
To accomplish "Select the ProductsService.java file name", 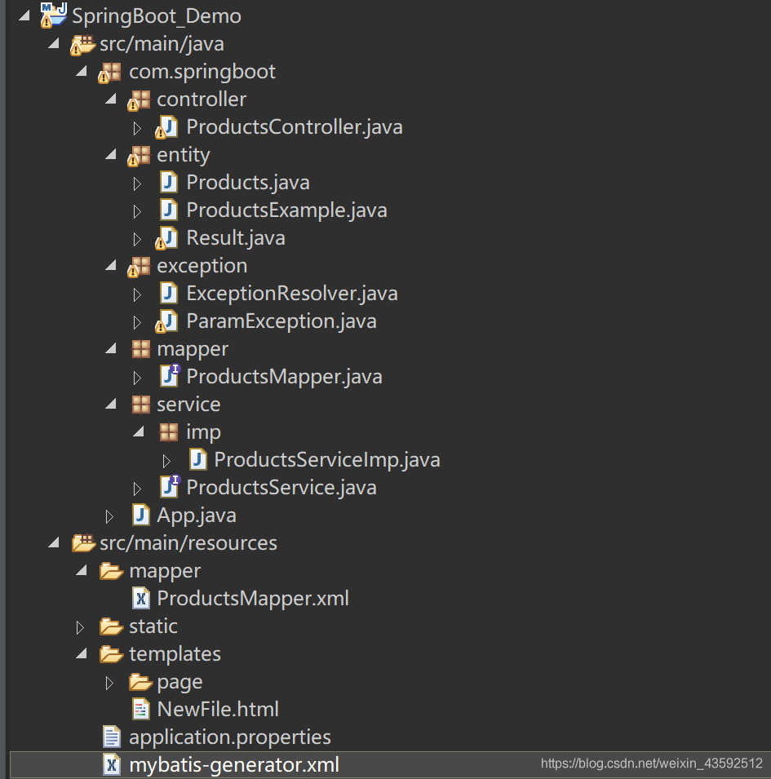I will point(281,488).
